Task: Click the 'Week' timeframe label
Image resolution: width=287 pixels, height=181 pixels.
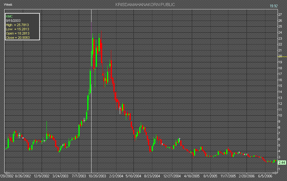Action: click(x=8, y=5)
